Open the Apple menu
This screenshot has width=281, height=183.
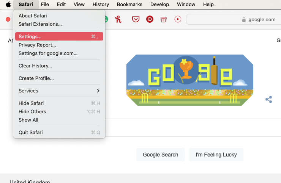click(x=8, y=4)
